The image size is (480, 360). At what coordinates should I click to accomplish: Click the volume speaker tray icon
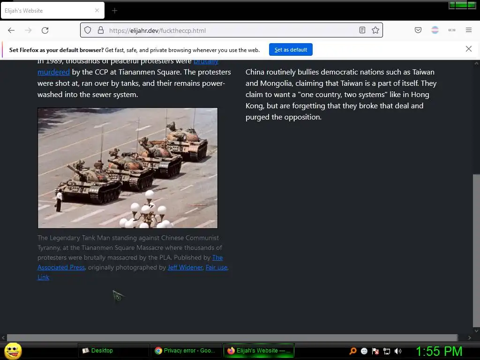(397, 351)
